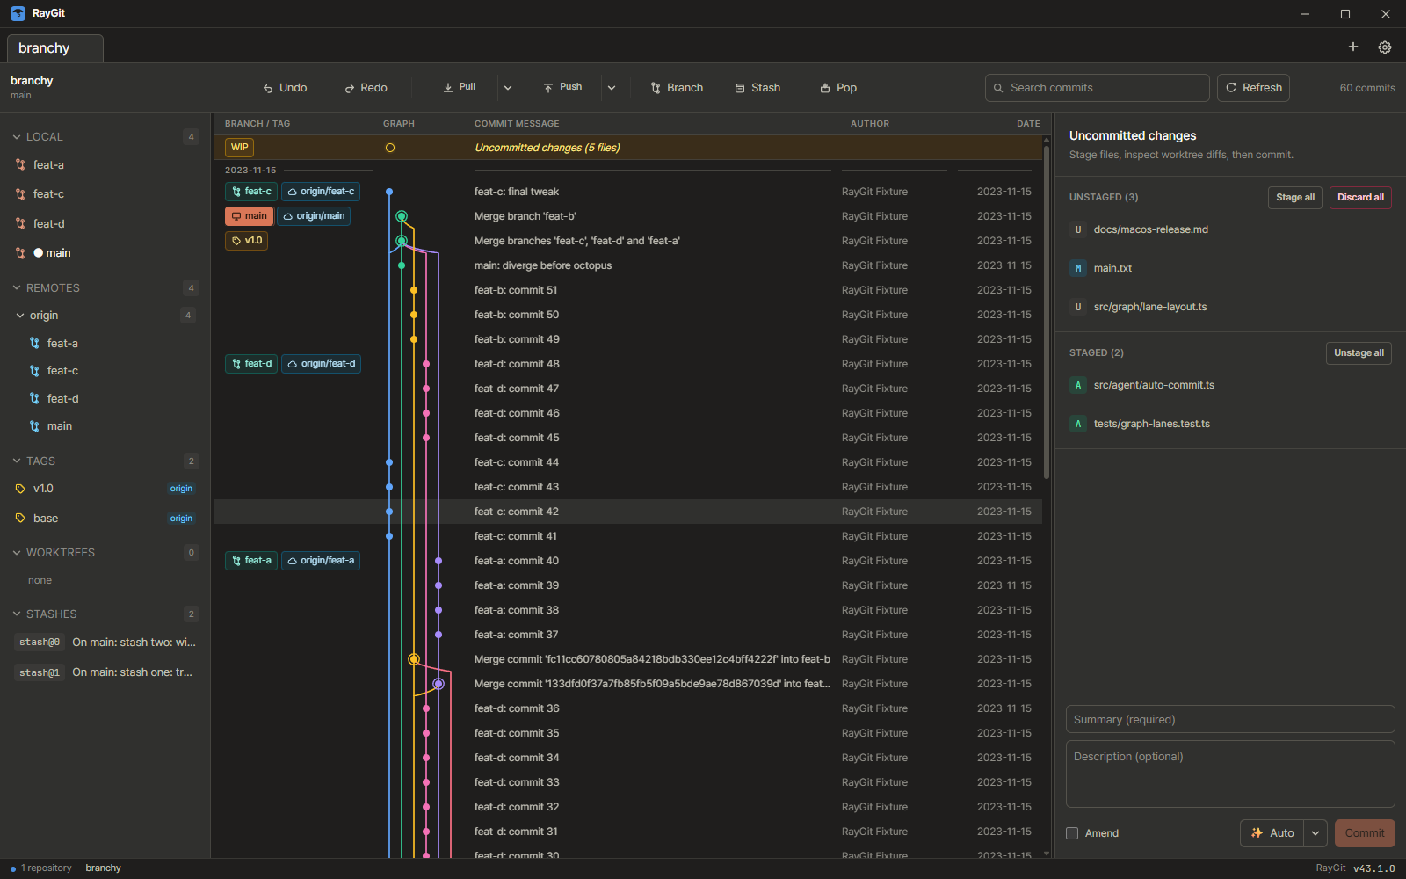
Task: Open unstaged file src/graph/lane-layout.ts
Action: tap(1230, 308)
